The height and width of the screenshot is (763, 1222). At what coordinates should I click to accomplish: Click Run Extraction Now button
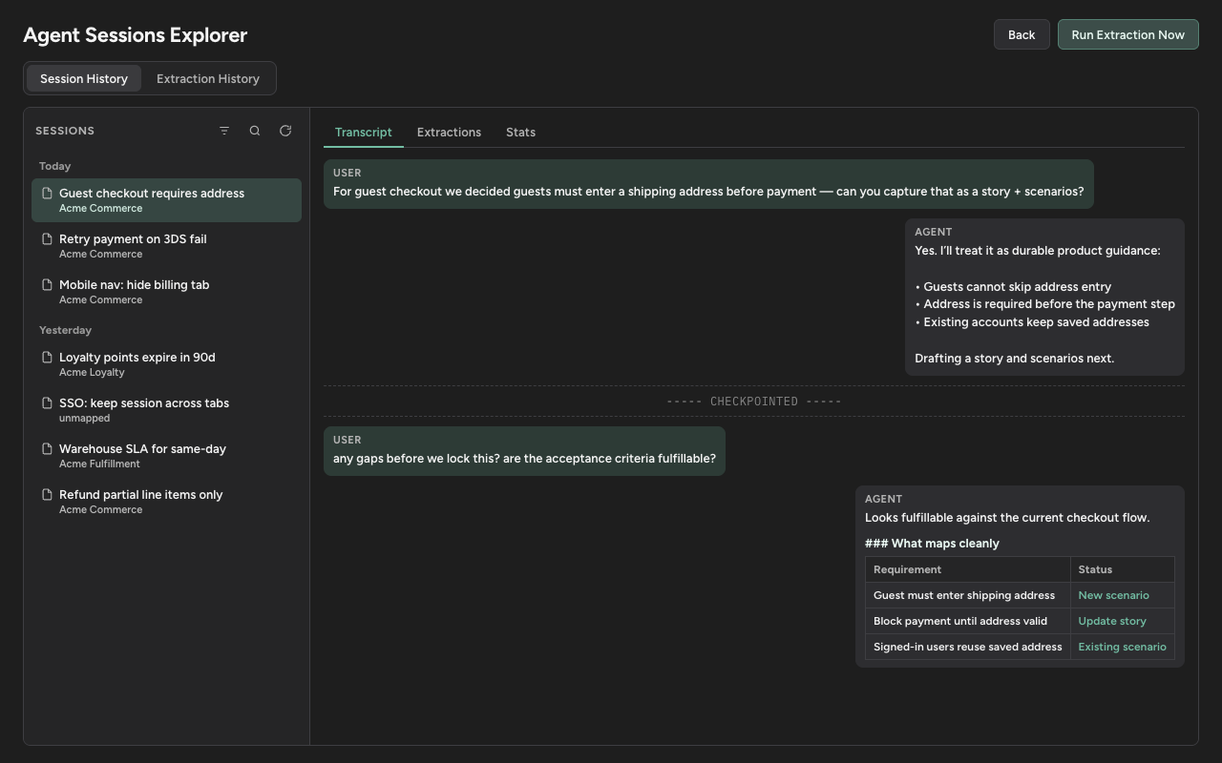click(1127, 34)
